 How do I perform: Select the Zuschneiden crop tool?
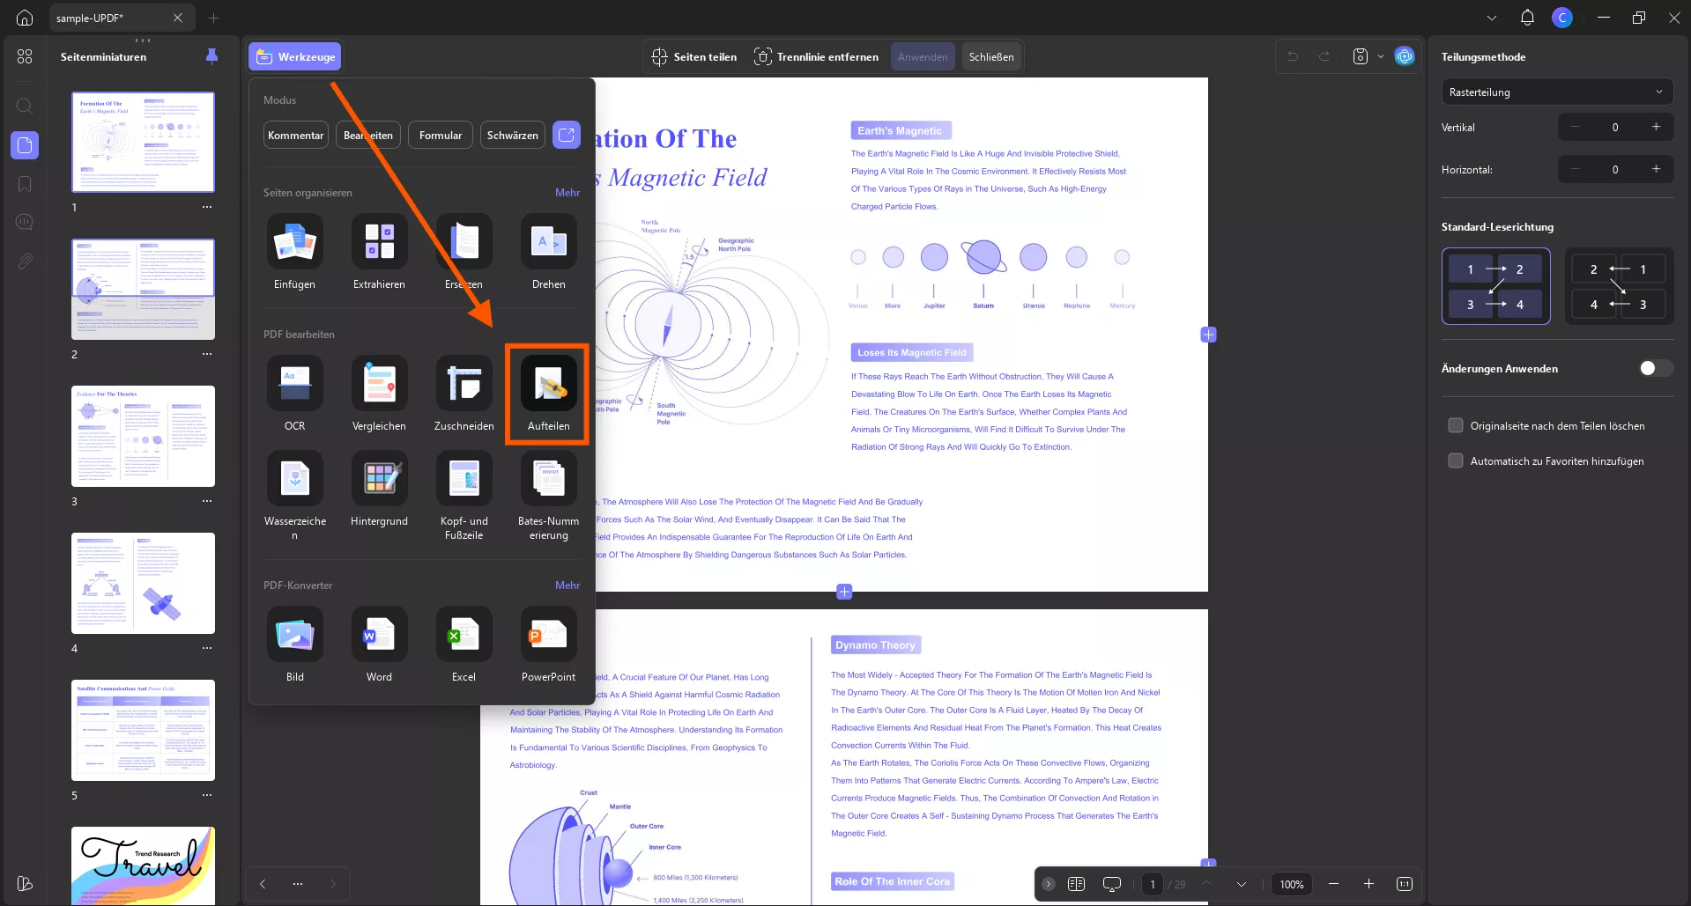pyautogui.click(x=464, y=394)
